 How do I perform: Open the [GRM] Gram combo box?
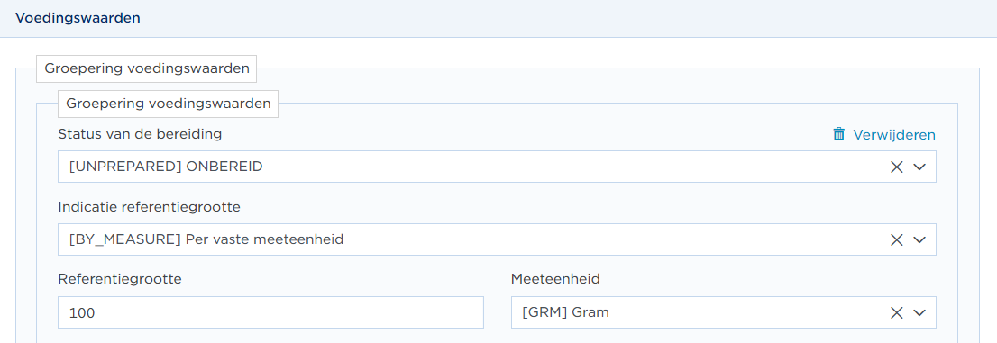tap(724, 312)
